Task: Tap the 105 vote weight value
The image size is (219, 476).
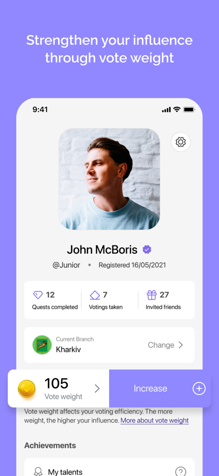Action: tap(57, 383)
